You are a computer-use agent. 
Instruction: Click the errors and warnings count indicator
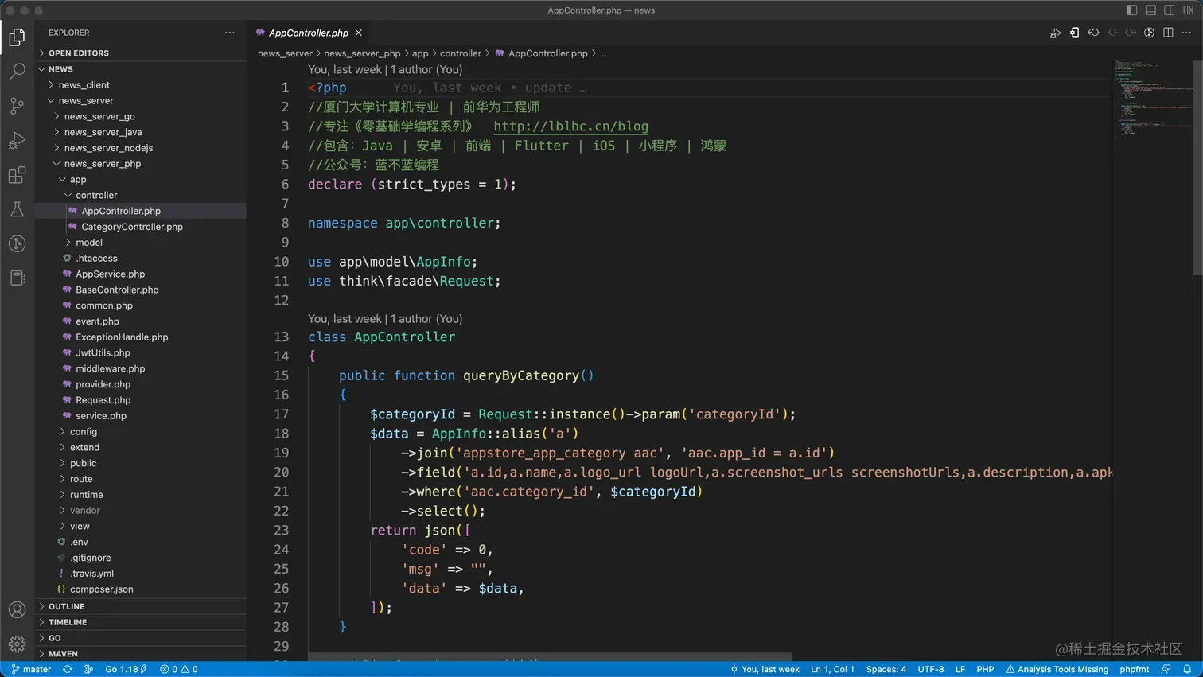179,669
